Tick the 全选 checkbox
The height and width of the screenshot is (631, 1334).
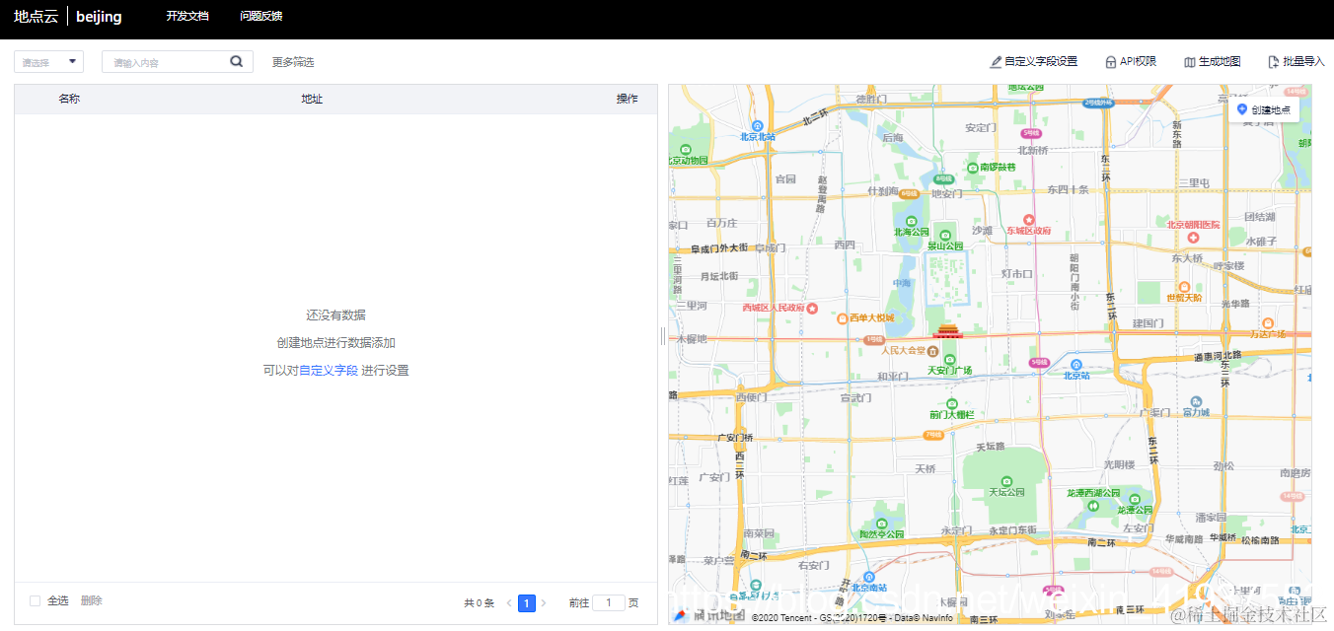(x=36, y=600)
